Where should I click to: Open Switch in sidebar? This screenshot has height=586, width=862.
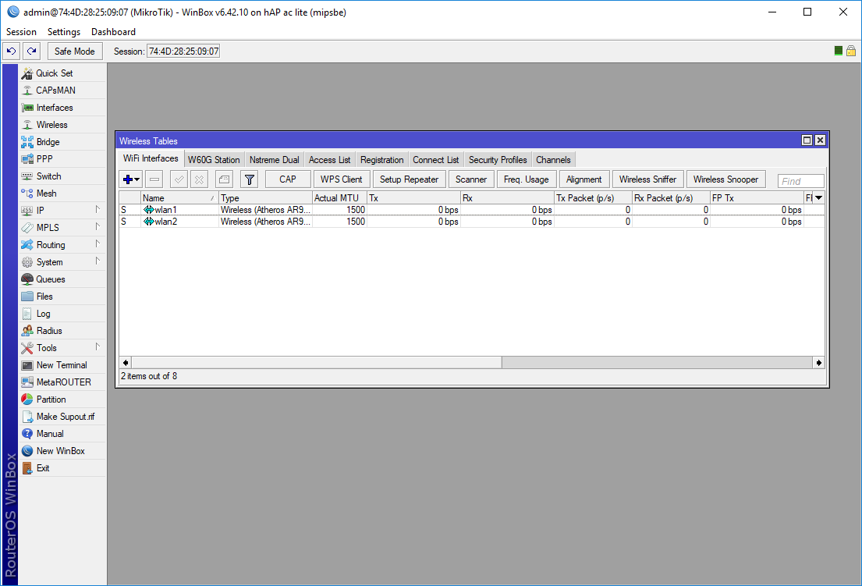click(x=62, y=176)
